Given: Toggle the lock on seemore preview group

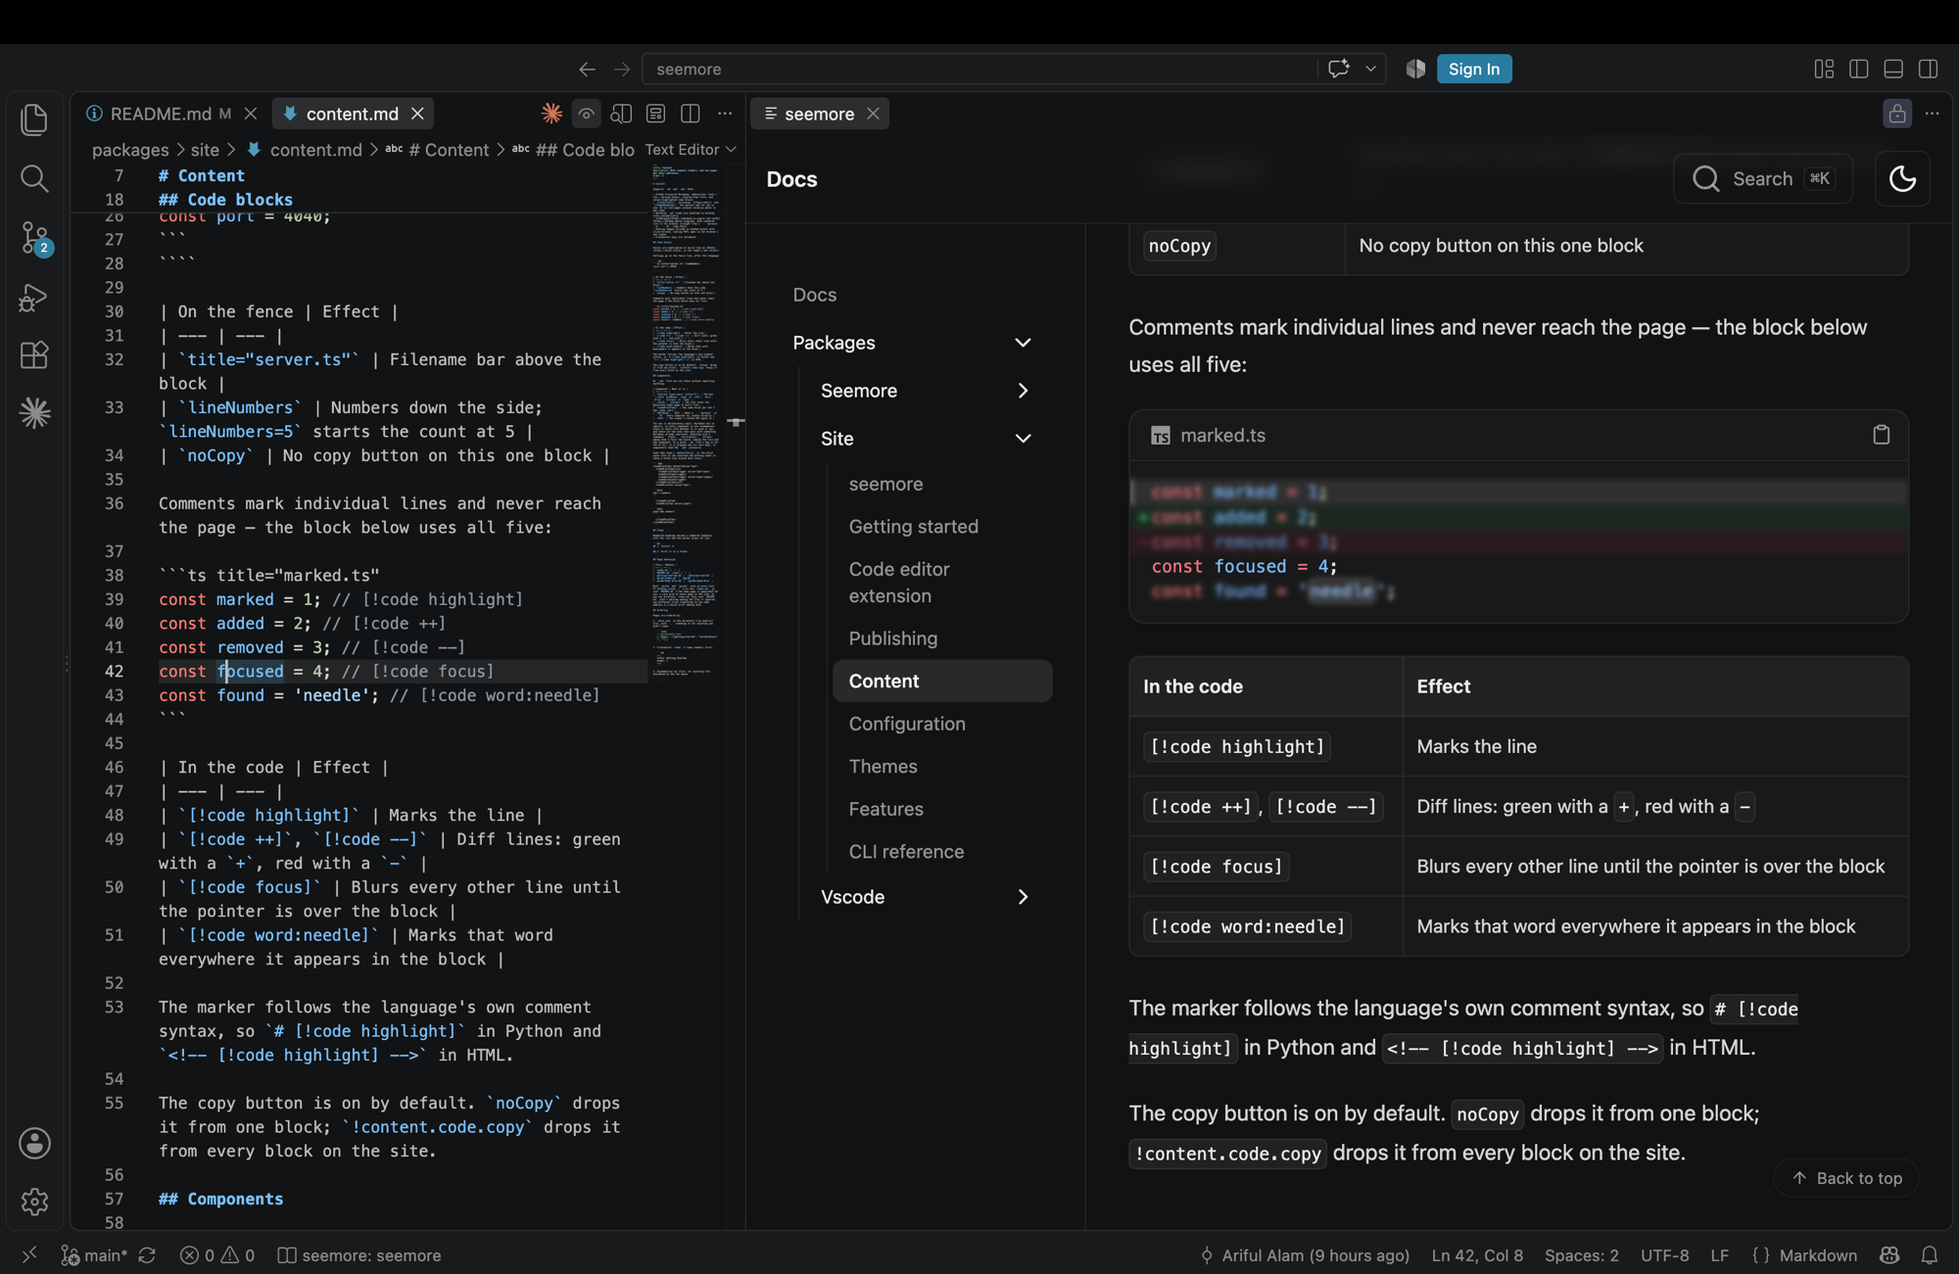Looking at the screenshot, I should coord(1897,114).
